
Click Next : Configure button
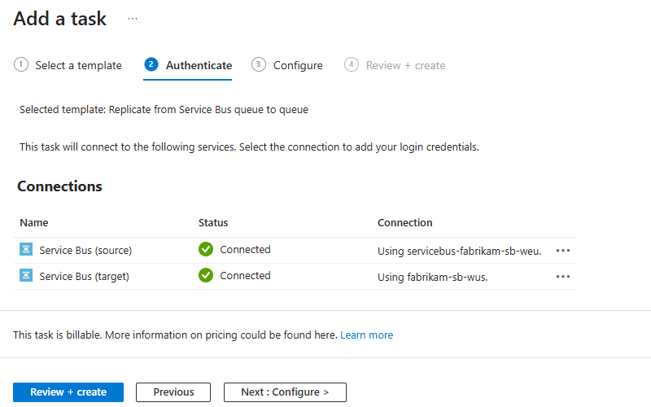click(x=285, y=392)
